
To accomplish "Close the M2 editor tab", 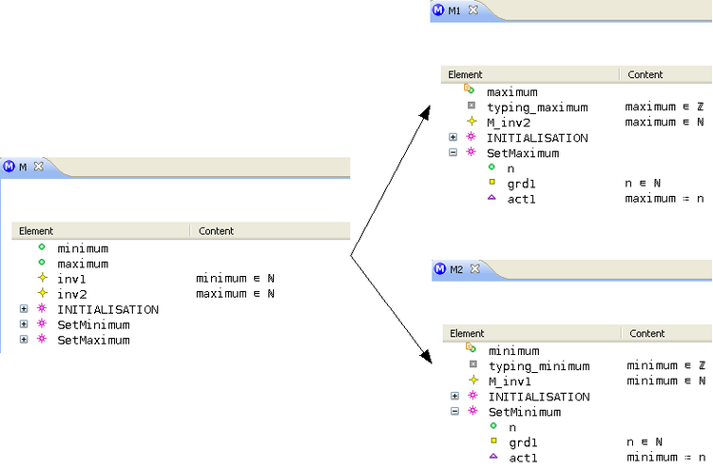I will click(475, 268).
